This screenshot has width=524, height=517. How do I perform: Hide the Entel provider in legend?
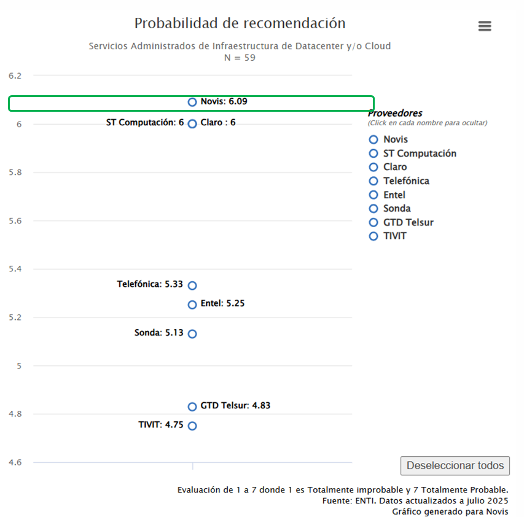394,195
